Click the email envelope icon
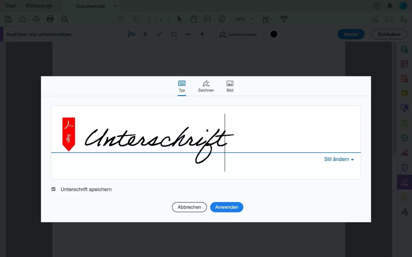412x257 pixels. tap(389, 19)
